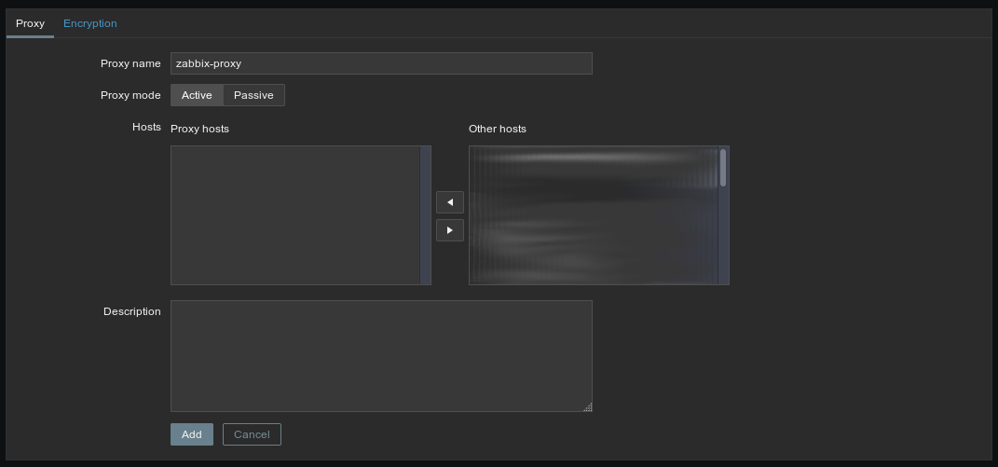Click inside the Other hosts list box

593,214
